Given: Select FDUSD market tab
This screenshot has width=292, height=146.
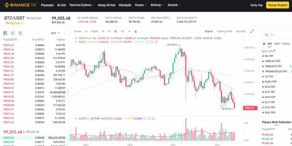Looking at the screenshot, I should (x=286, y=44).
